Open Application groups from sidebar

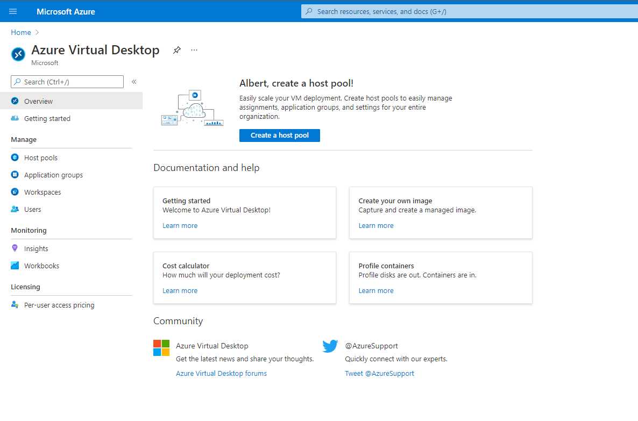(53, 175)
